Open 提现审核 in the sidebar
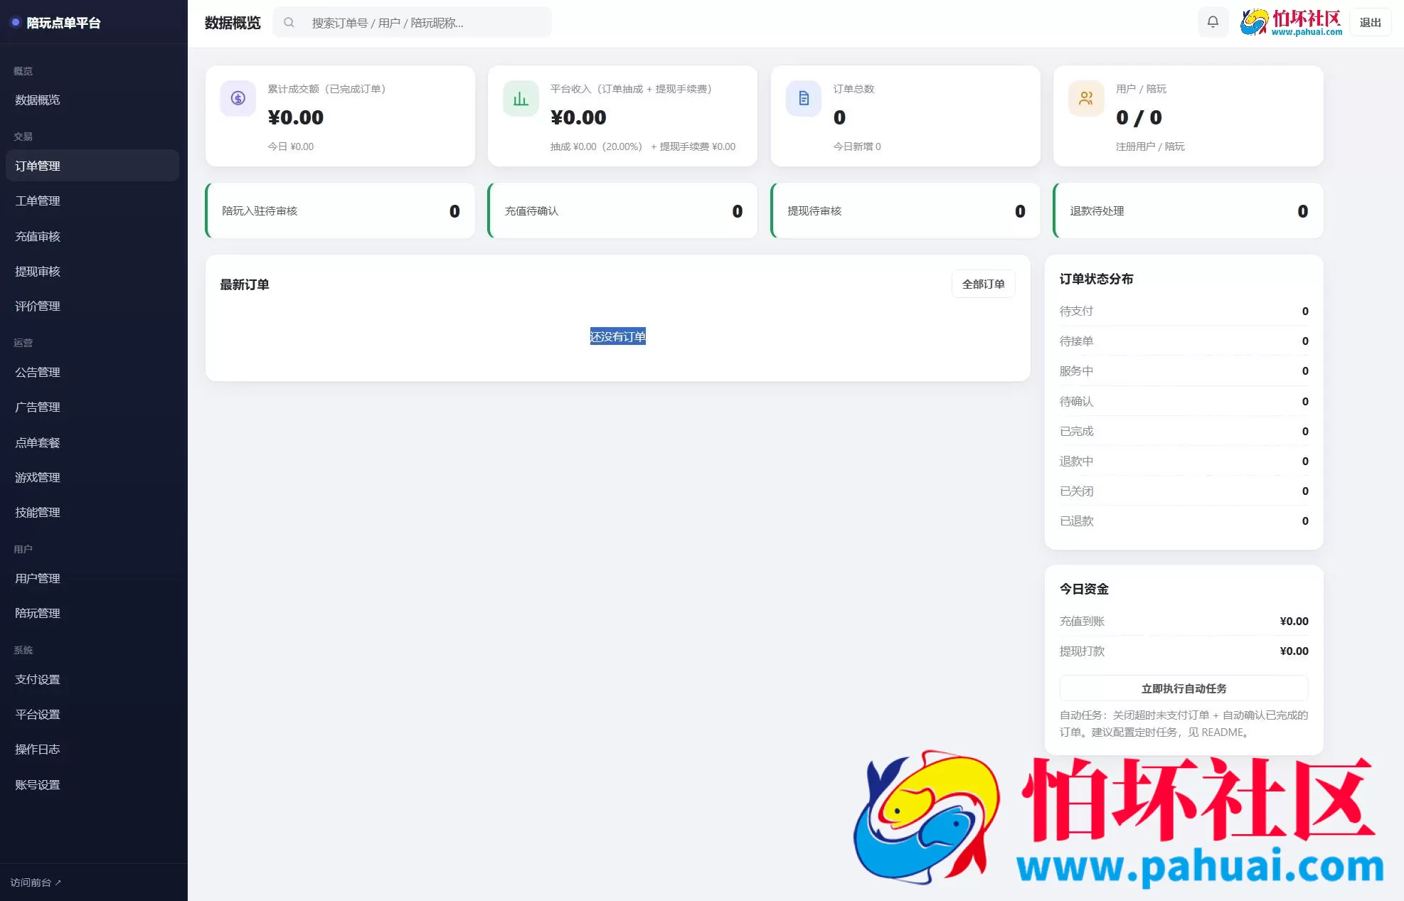 click(x=92, y=272)
